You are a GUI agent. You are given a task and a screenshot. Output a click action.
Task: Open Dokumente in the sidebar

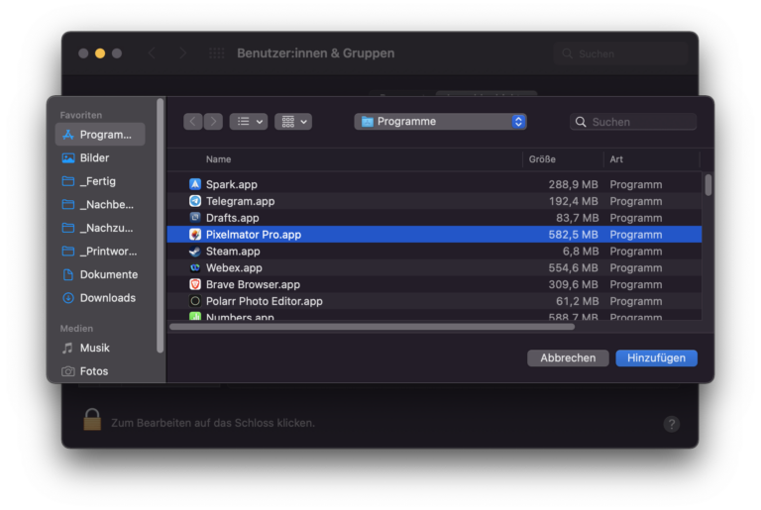100,274
